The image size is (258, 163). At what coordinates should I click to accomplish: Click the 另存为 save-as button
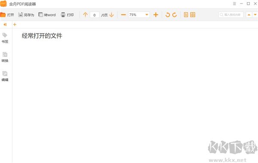tap(26, 15)
